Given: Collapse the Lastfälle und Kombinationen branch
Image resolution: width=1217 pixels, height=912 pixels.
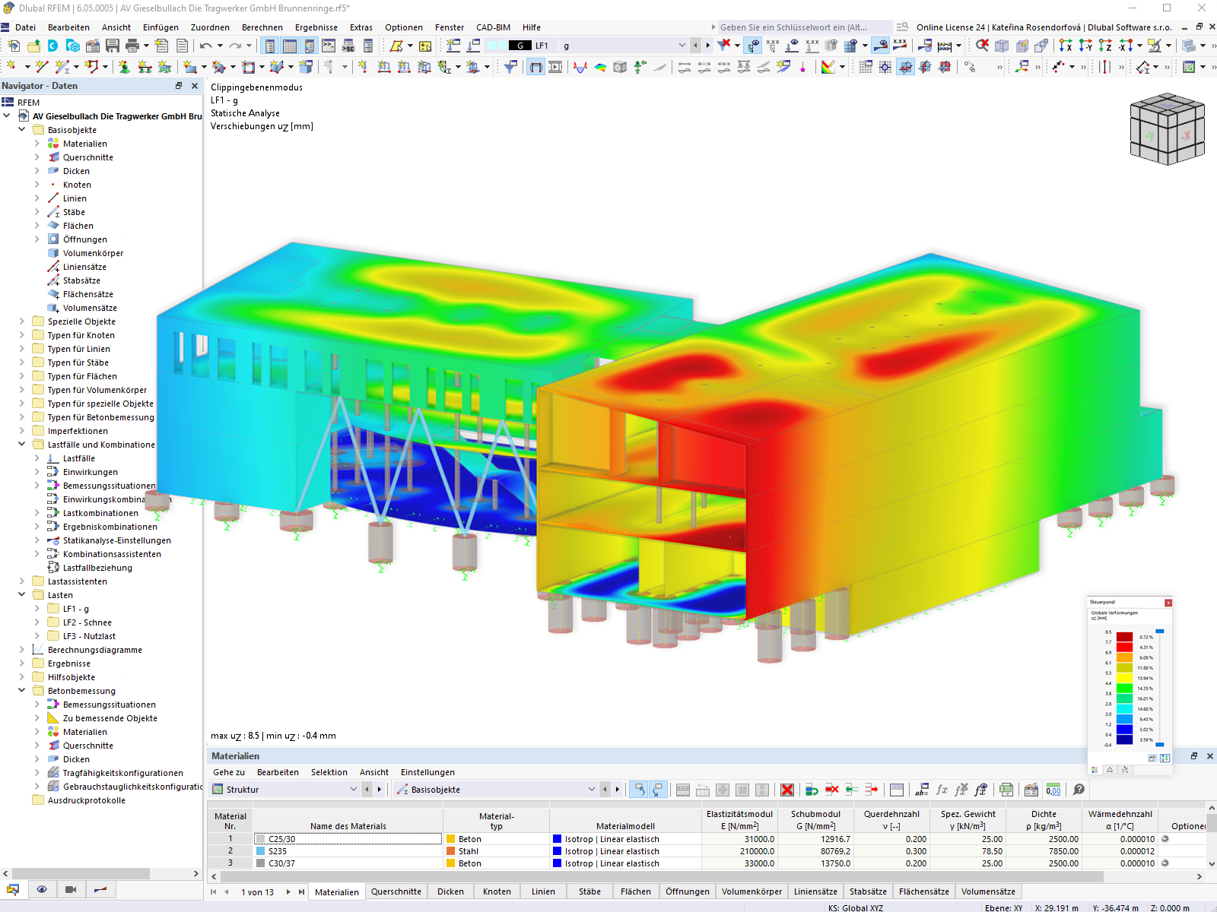Looking at the screenshot, I should [21, 445].
